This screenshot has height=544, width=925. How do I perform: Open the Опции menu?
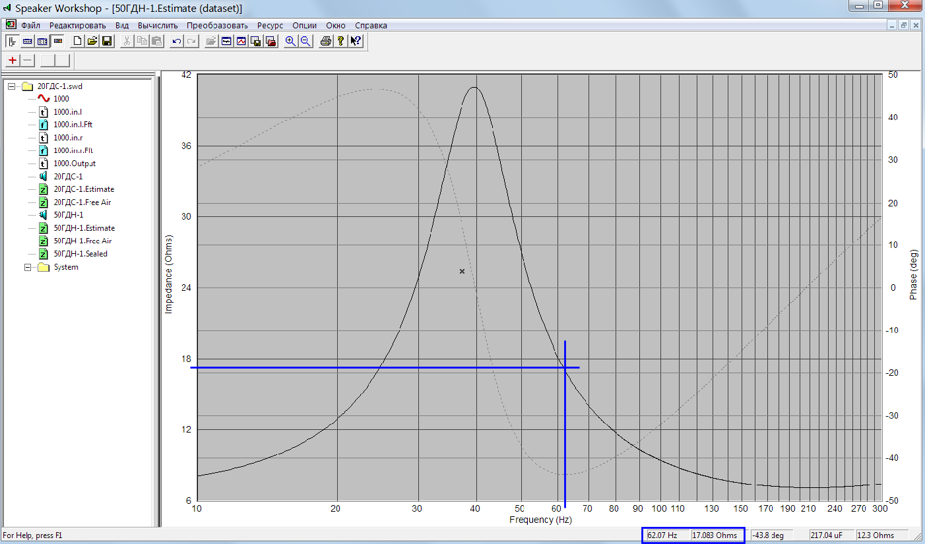(304, 25)
